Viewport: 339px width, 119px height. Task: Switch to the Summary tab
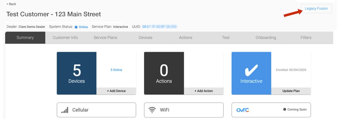pyautogui.click(x=25, y=38)
